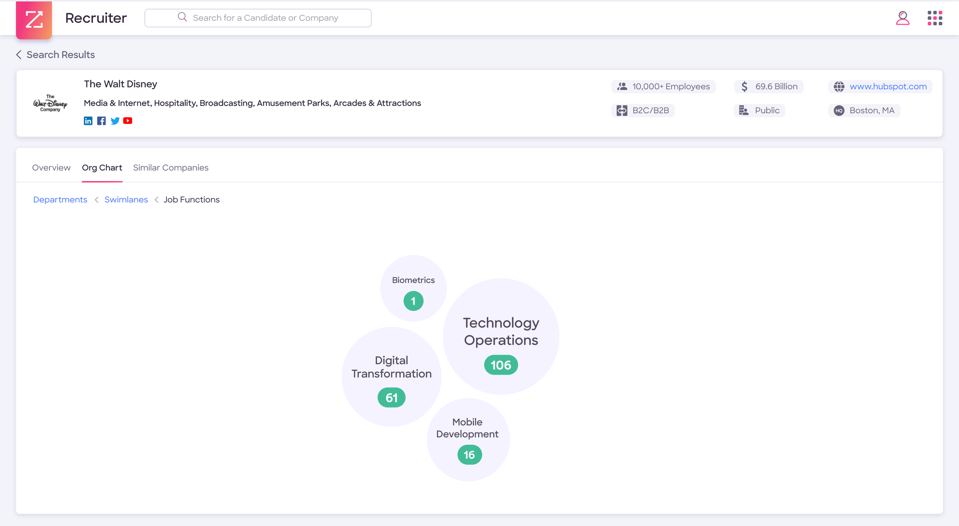The height and width of the screenshot is (526, 959).
Task: Click the Public company building icon
Action: 744,110
